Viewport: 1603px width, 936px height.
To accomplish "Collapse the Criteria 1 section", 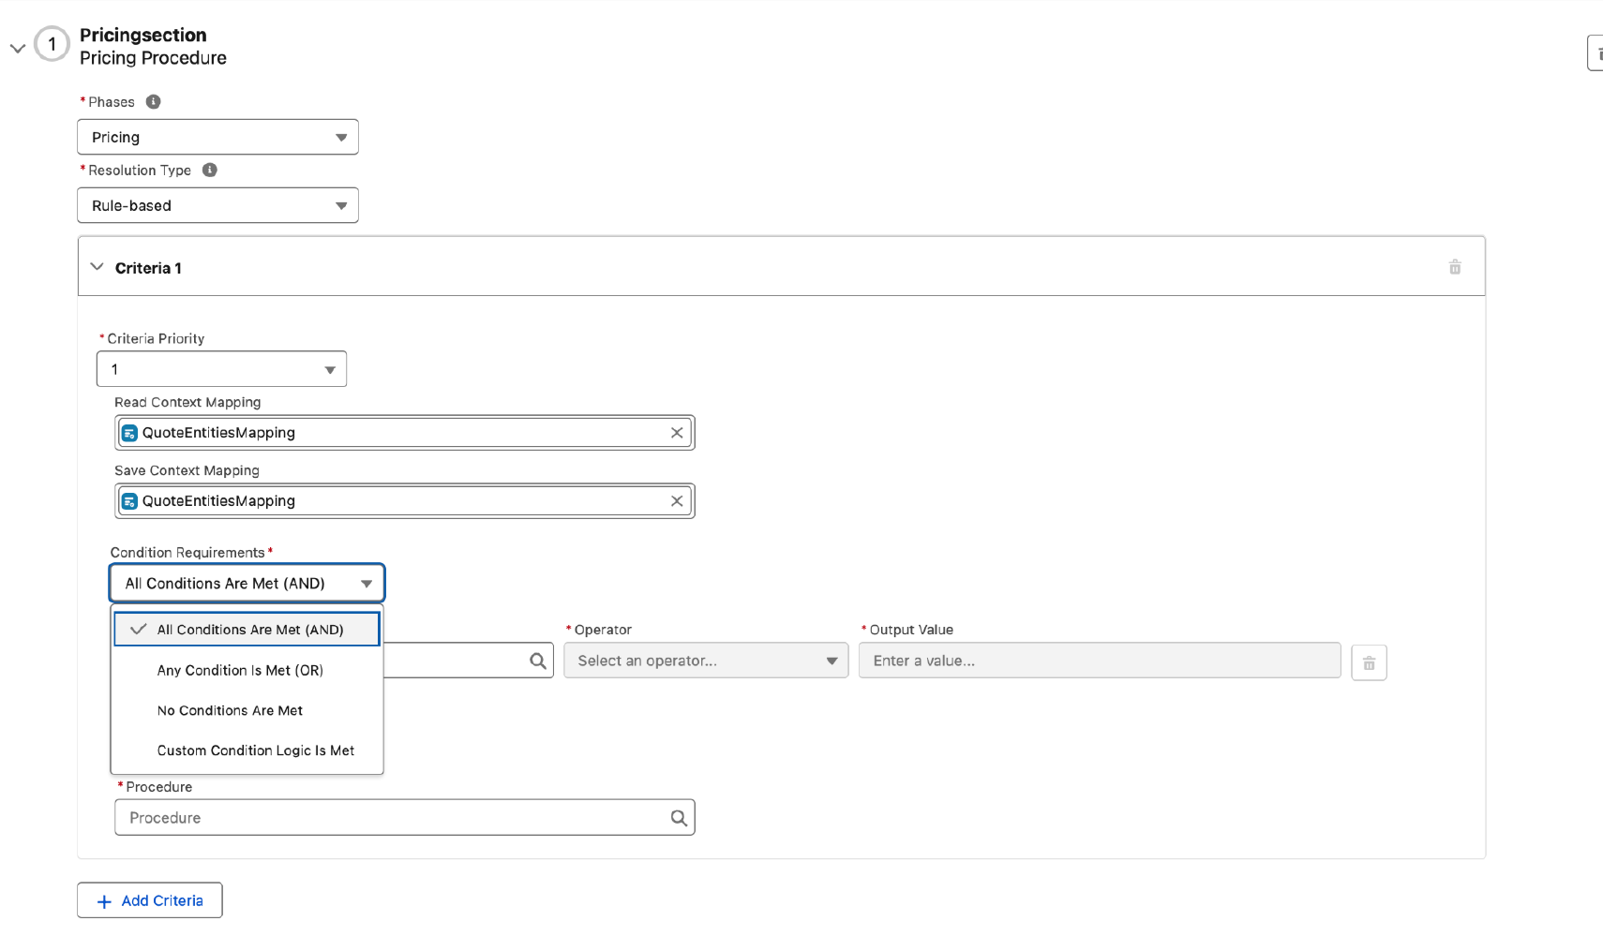I will tap(97, 268).
